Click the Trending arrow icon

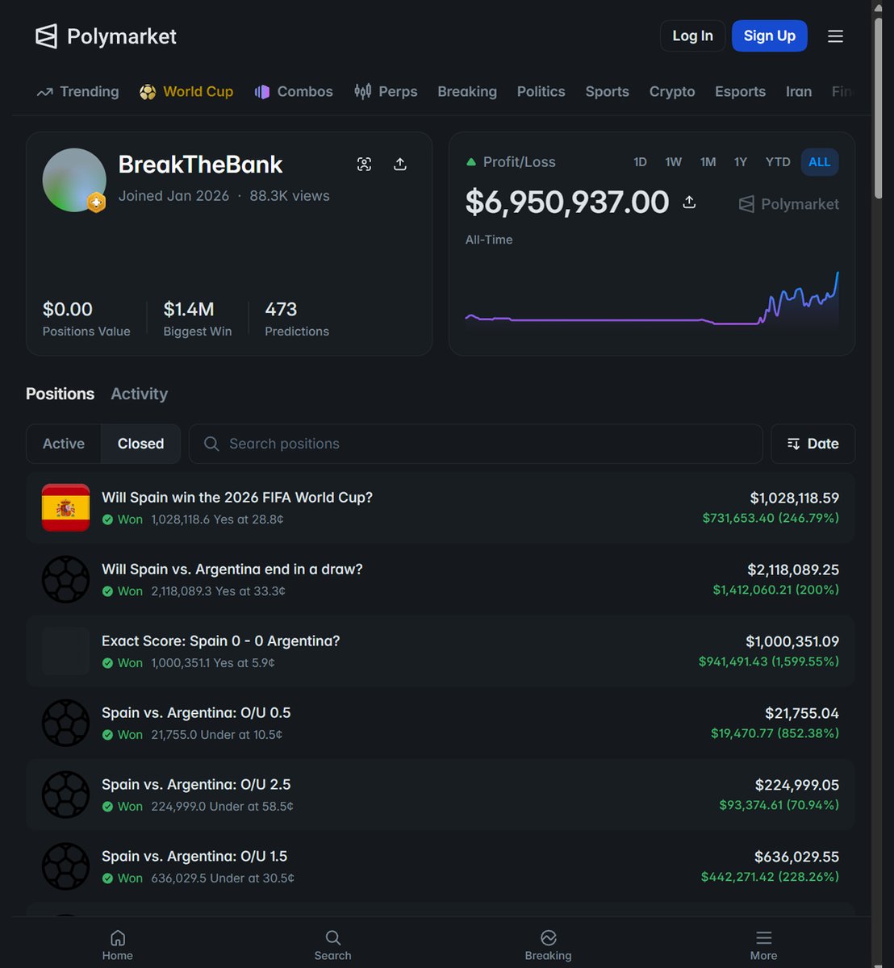pos(44,92)
